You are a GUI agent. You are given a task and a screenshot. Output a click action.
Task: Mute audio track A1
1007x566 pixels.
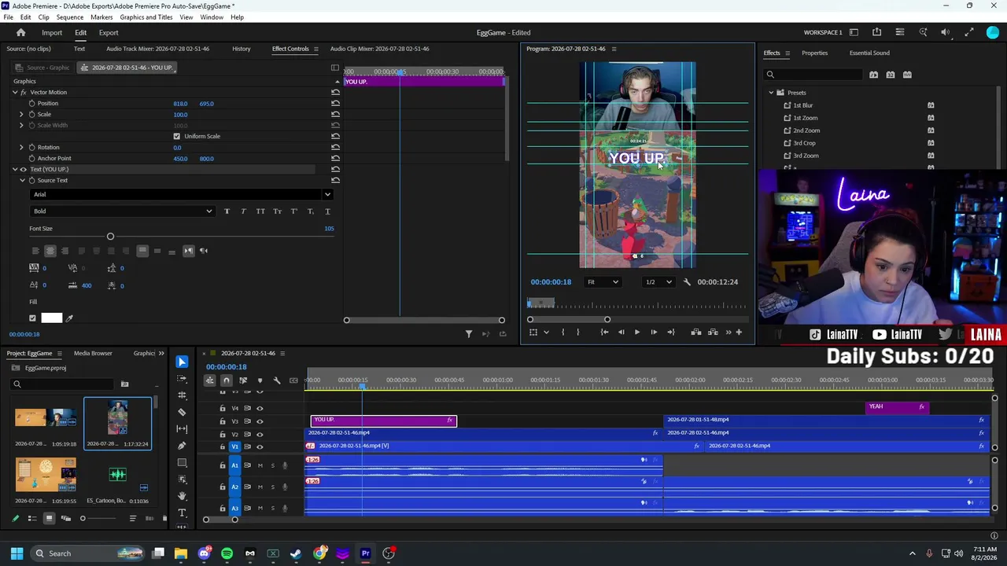coord(260,465)
